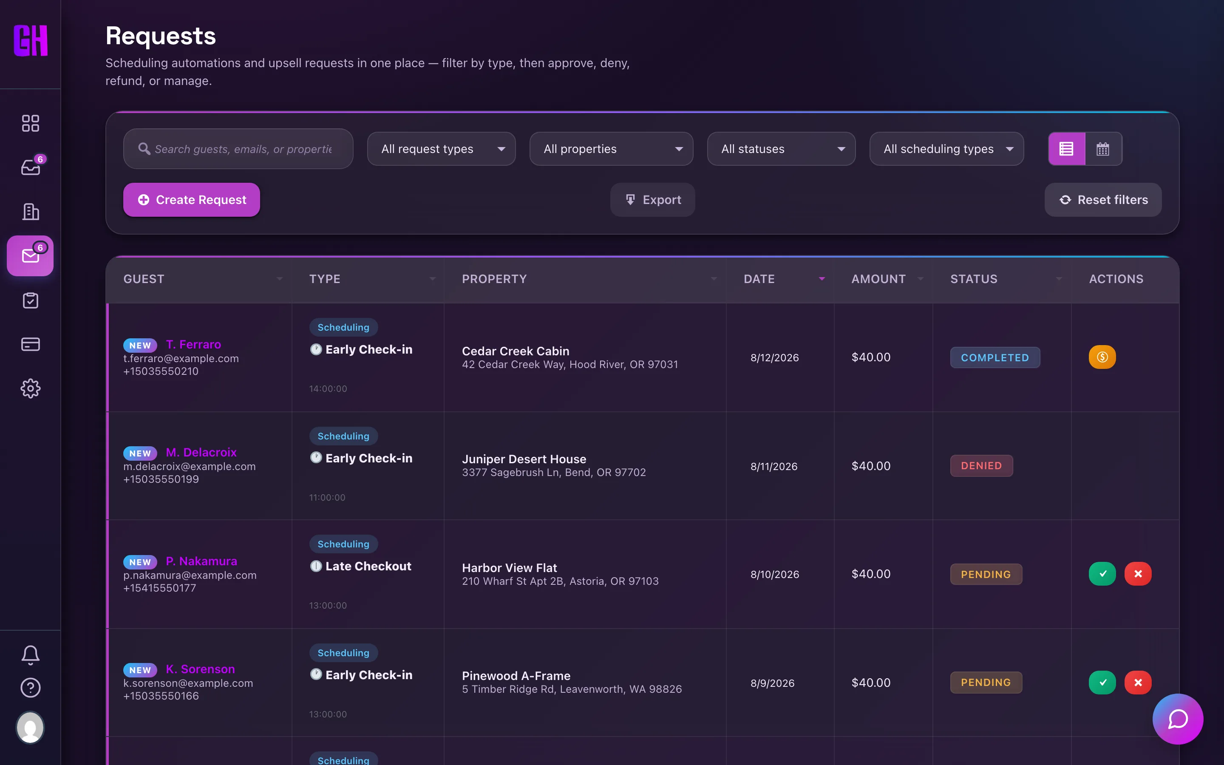Viewport: 1224px width, 765px height.
Task: Click Reset filters
Action: tap(1103, 200)
